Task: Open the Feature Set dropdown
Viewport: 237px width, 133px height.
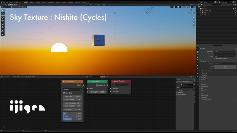Action: tap(225, 54)
